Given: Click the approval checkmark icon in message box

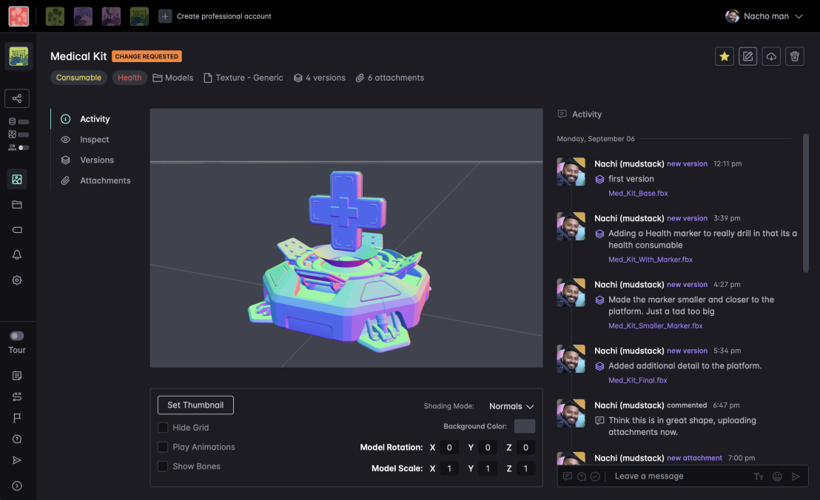Looking at the screenshot, I should pos(595,476).
